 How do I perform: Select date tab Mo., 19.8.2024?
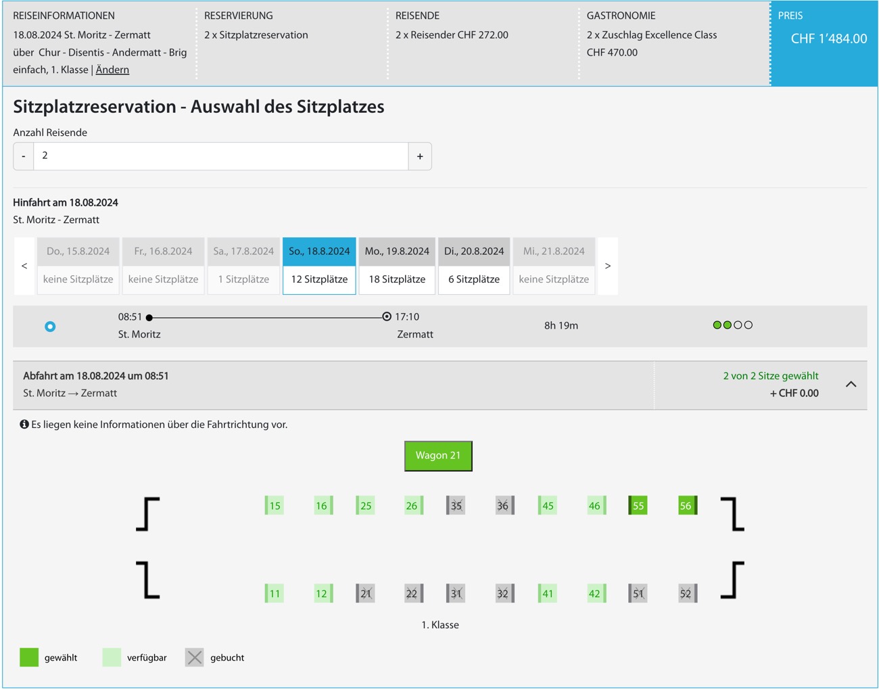click(397, 266)
